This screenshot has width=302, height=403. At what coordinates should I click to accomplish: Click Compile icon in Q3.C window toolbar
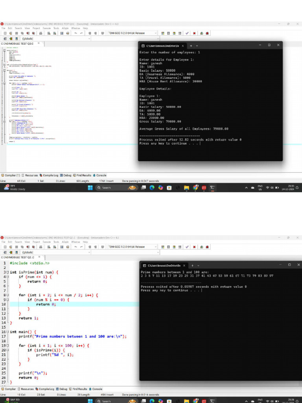point(162,33)
